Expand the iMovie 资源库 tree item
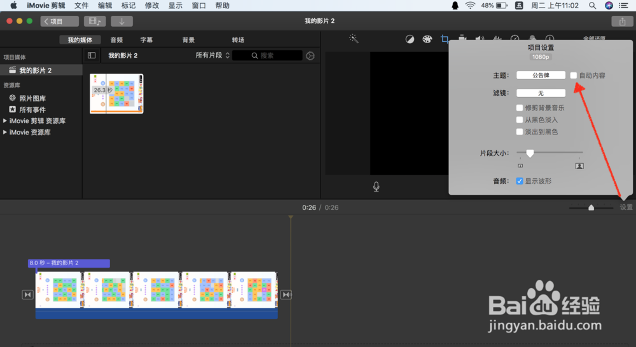The width and height of the screenshot is (636, 347). [x=5, y=132]
